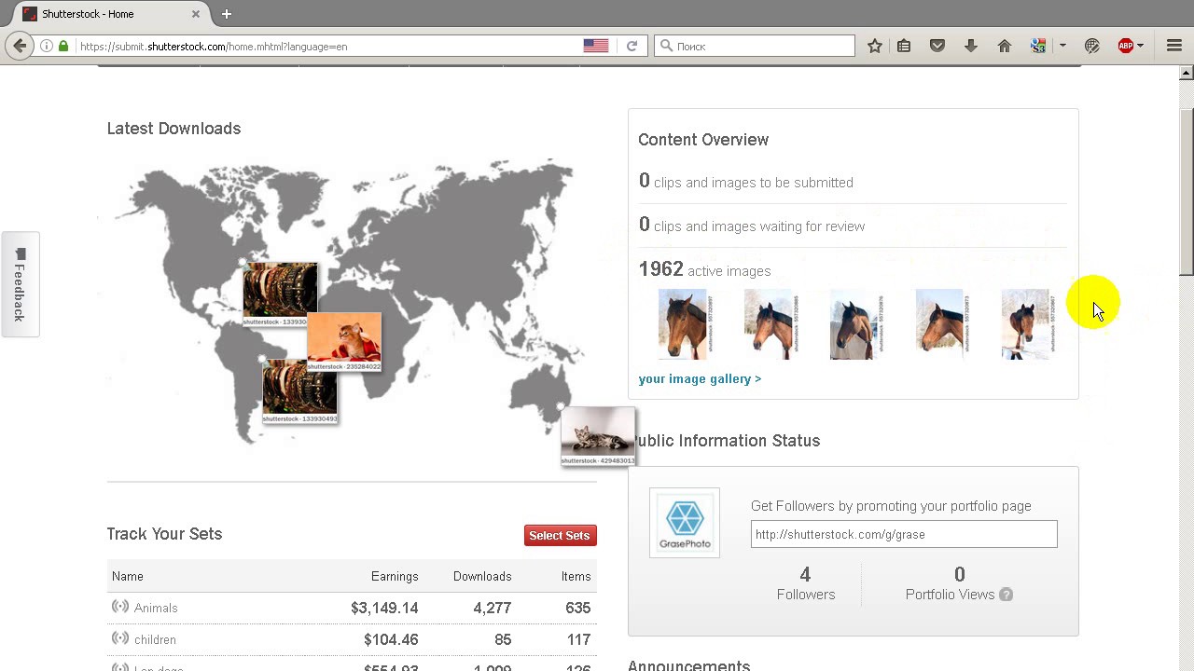Click bracelets thumbnail over South America
Screen dimensions: 1194x671
click(299, 391)
